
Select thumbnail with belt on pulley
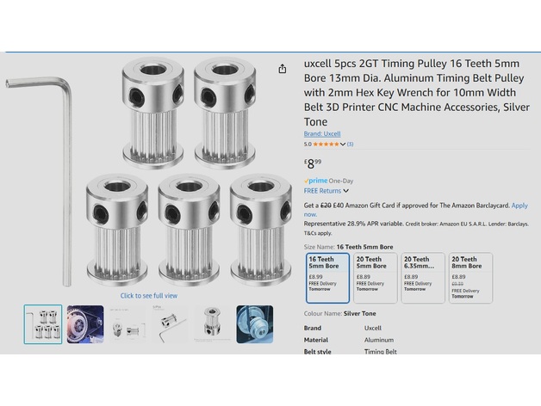point(85,324)
